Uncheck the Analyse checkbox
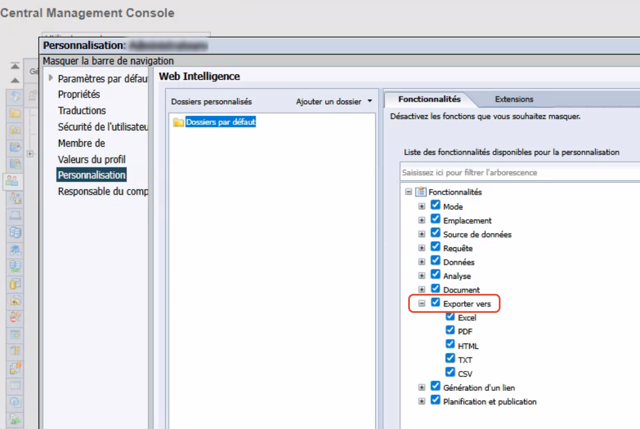Screen dimensions: 640x429 pyautogui.click(x=436, y=274)
